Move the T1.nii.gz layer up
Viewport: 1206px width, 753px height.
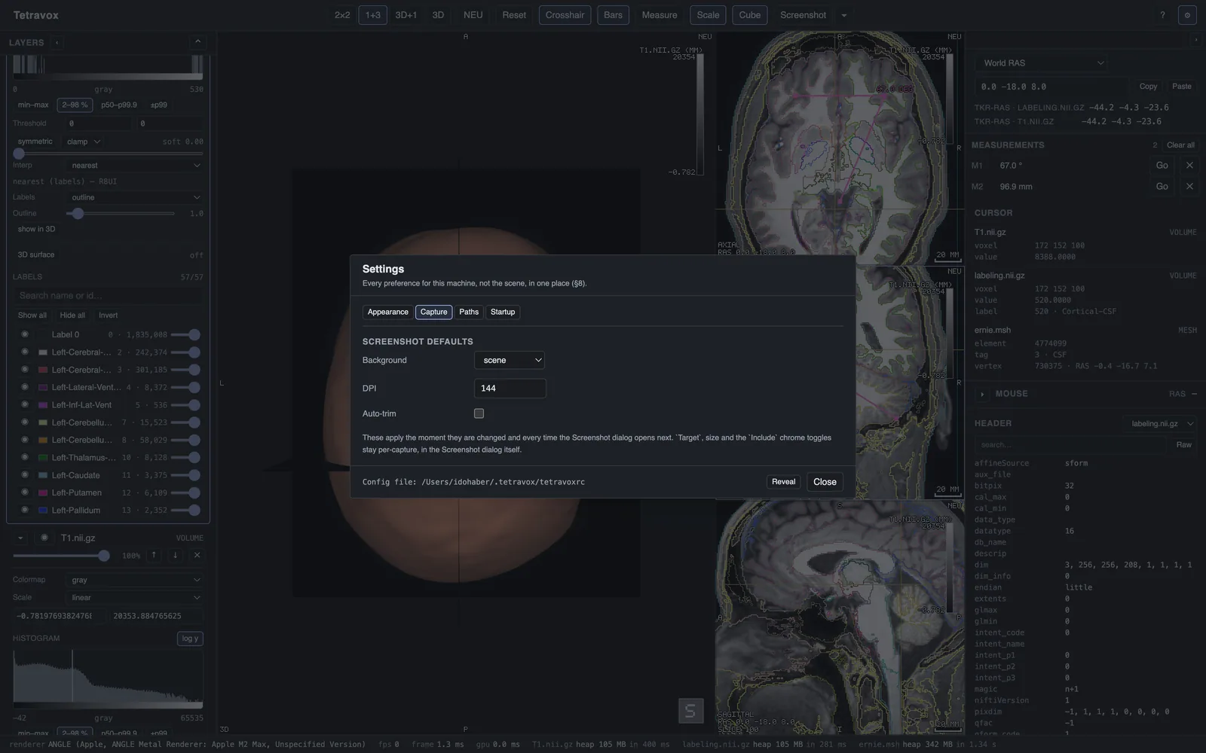(154, 555)
